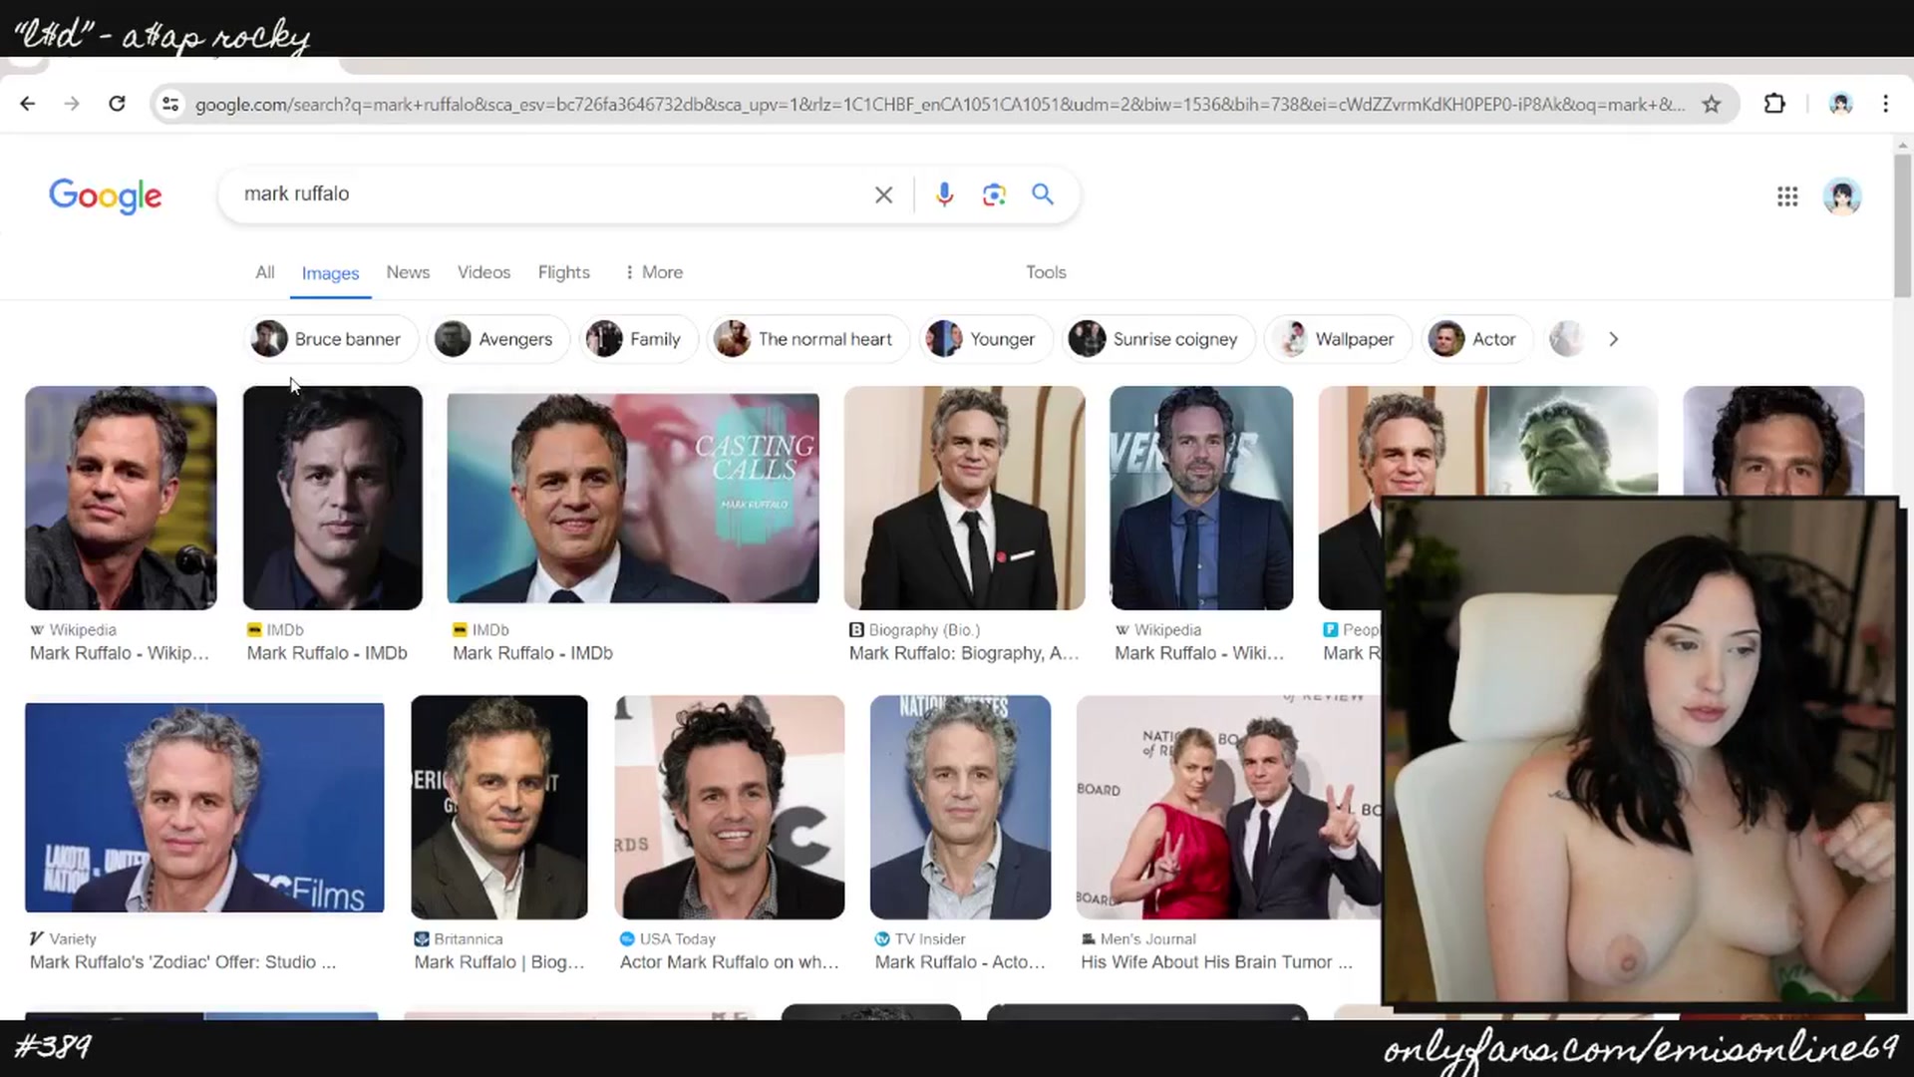Submit search with the magnifier icon
The height and width of the screenshot is (1077, 1914).
tap(1042, 194)
